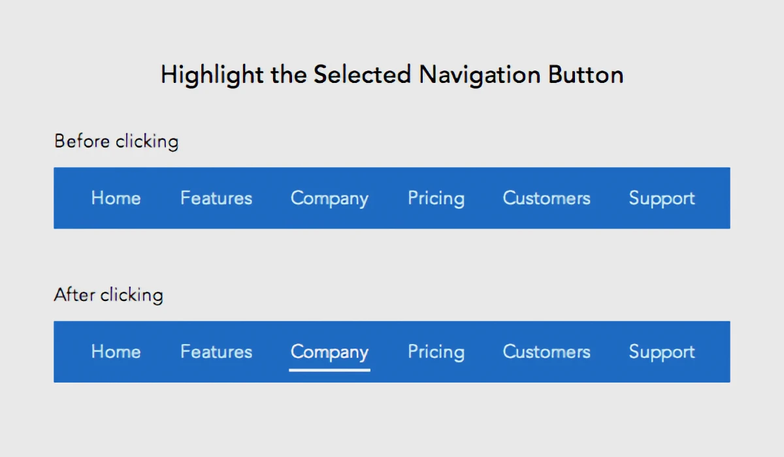Image resolution: width=784 pixels, height=457 pixels.
Task: Select Features in the lower nav bar
Action: pyautogui.click(x=216, y=351)
